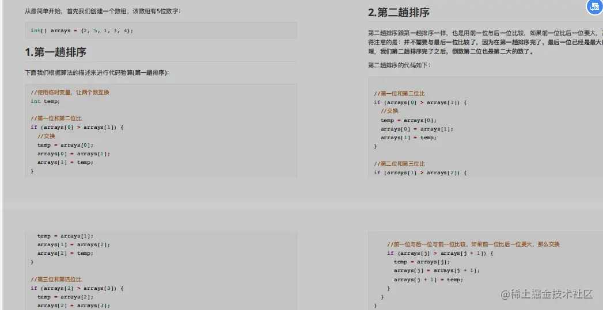Click the sentence starting "从最简单开始，首先我们创建一个数组"
This screenshot has height=310, width=603.
pyautogui.click(x=103, y=11)
